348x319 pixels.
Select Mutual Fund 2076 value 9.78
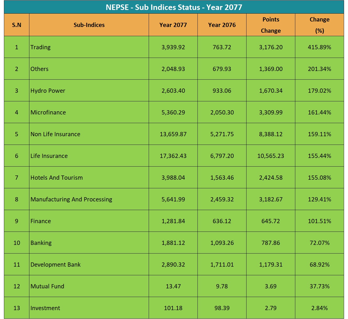222,286
